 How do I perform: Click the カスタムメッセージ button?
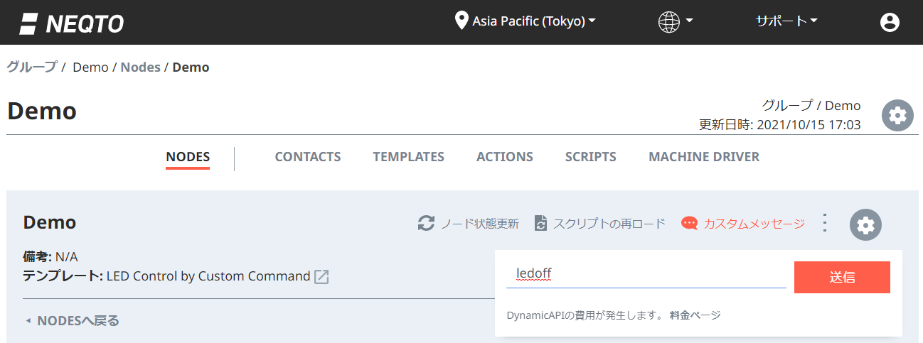(x=743, y=224)
